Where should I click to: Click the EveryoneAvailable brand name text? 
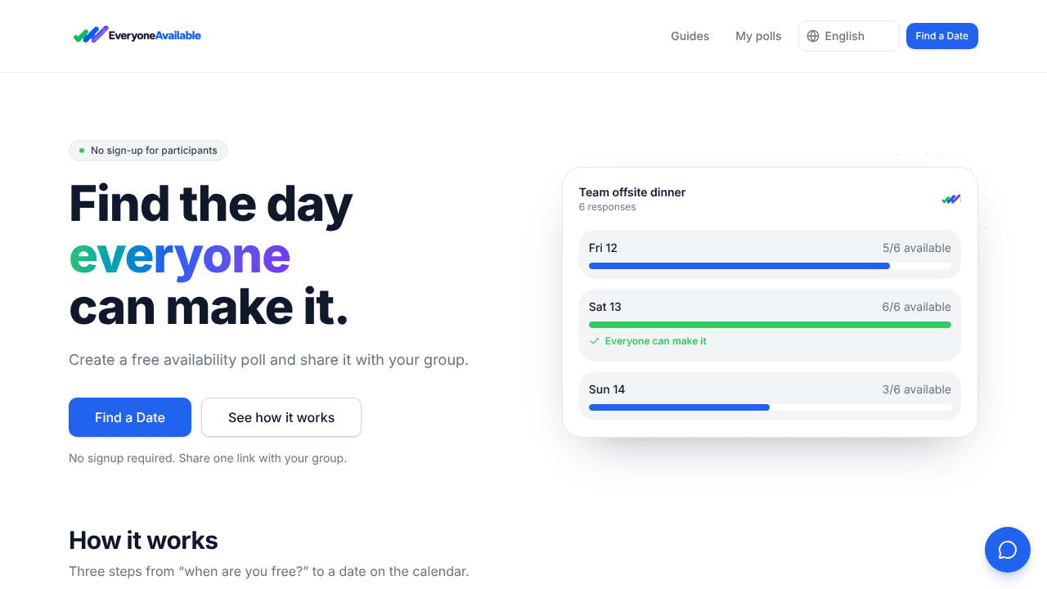[155, 35]
